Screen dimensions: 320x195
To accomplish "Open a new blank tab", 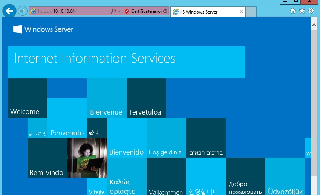I will tap(251, 12).
